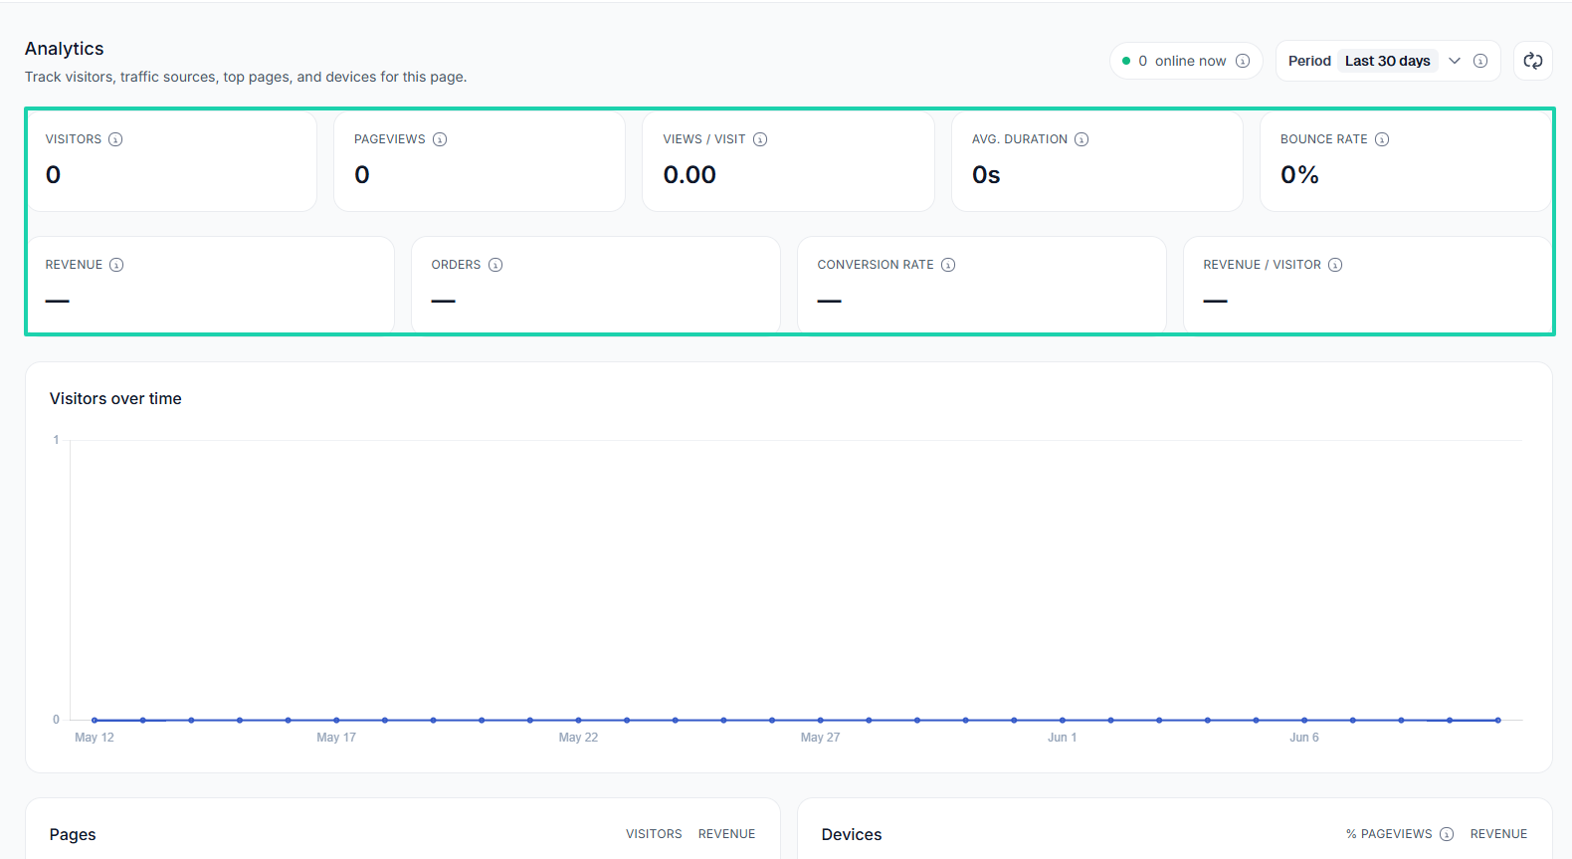
Task: Click the May 12 data point on chart
Action: point(95,720)
